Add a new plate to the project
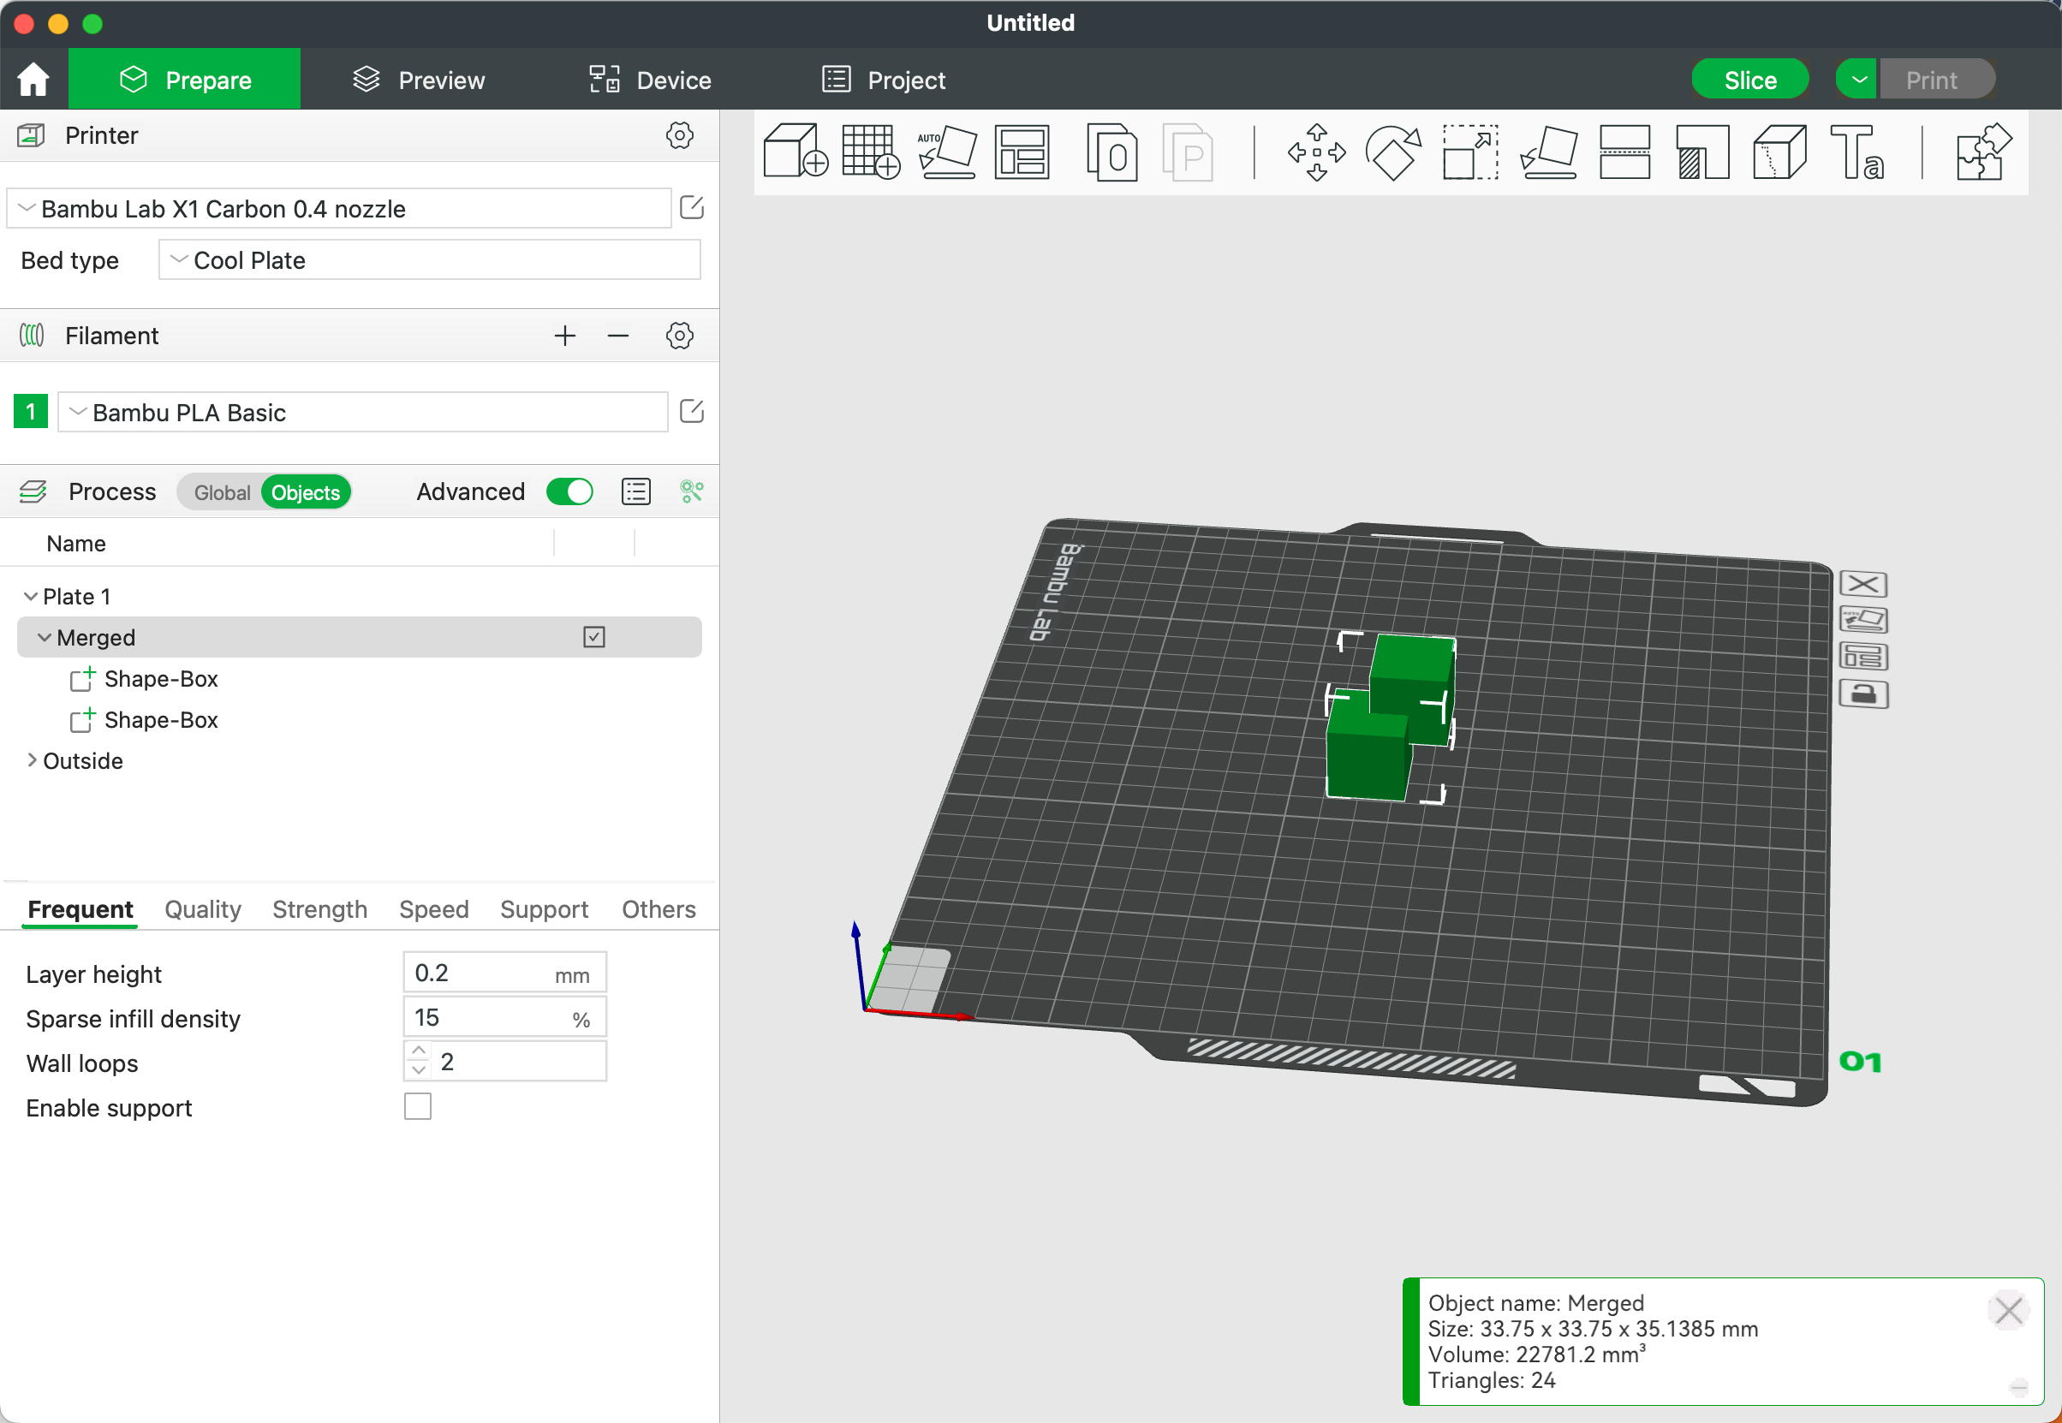Viewport: 2062px width, 1423px height. (x=869, y=152)
